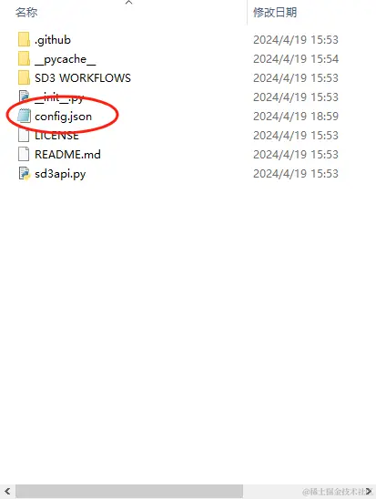Screen dimensions: 376x499
Task: Click the LICENSE blank file icon
Action: [x=25, y=135]
